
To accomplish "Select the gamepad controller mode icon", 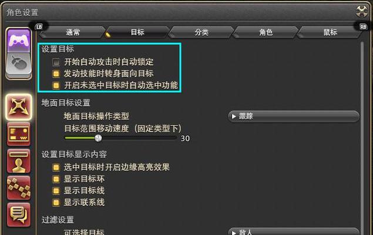I will click(19, 41).
